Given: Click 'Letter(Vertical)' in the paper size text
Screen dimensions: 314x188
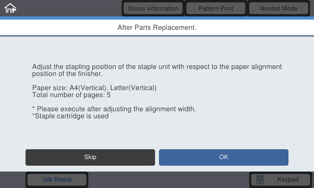Looking at the screenshot, I should tap(133, 88).
